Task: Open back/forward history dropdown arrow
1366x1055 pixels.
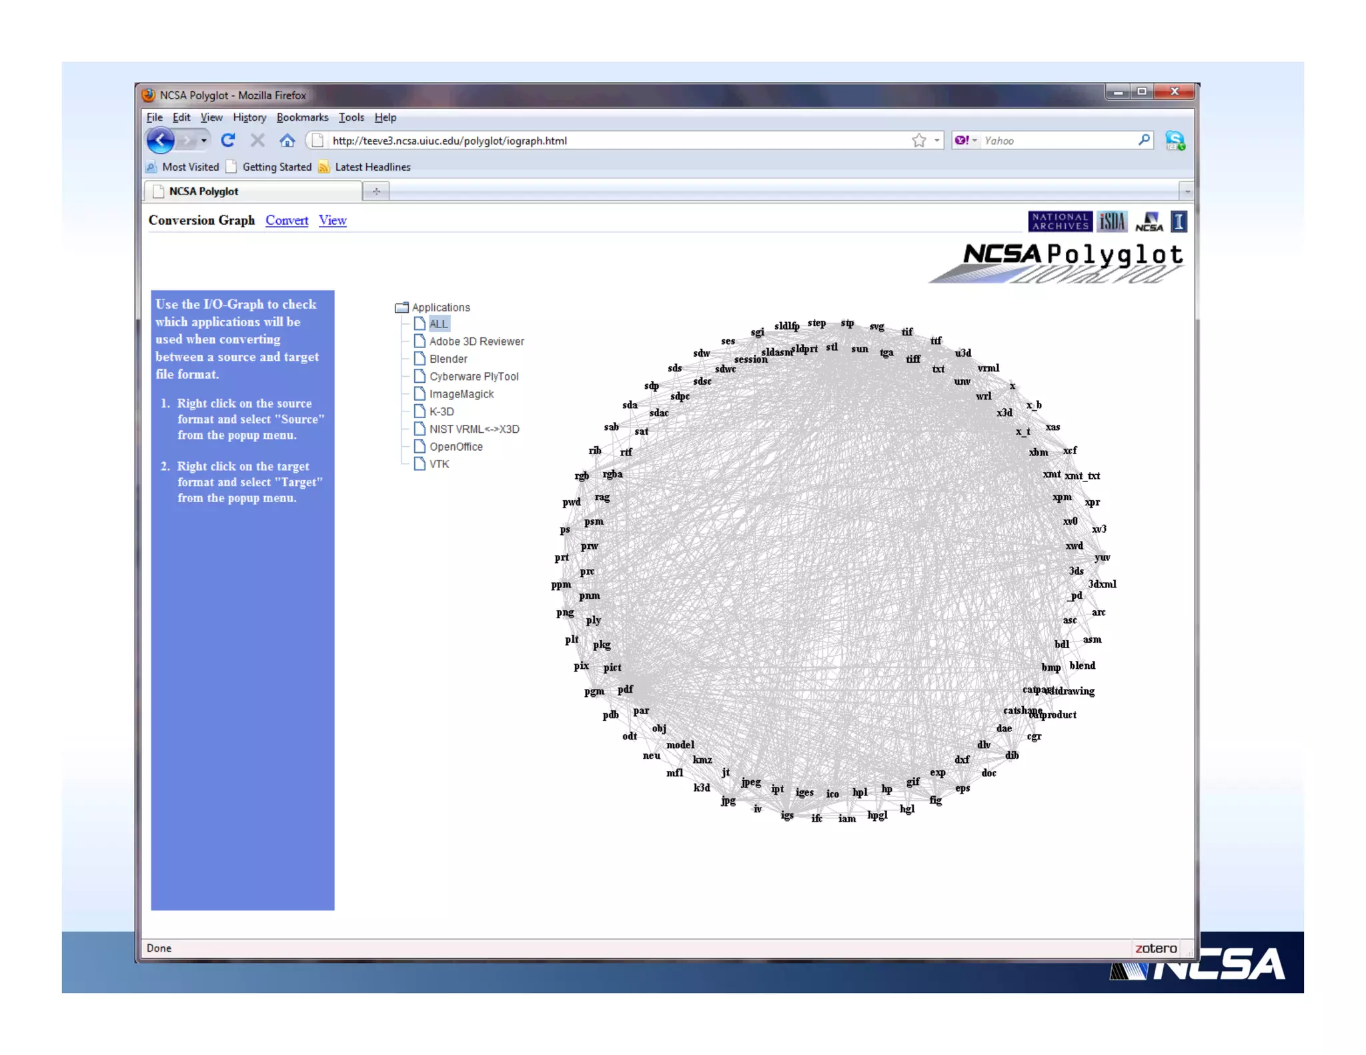Action: [203, 141]
